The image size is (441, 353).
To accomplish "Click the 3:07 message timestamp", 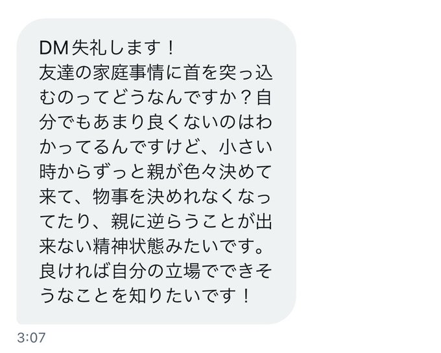I will pyautogui.click(x=31, y=337).
